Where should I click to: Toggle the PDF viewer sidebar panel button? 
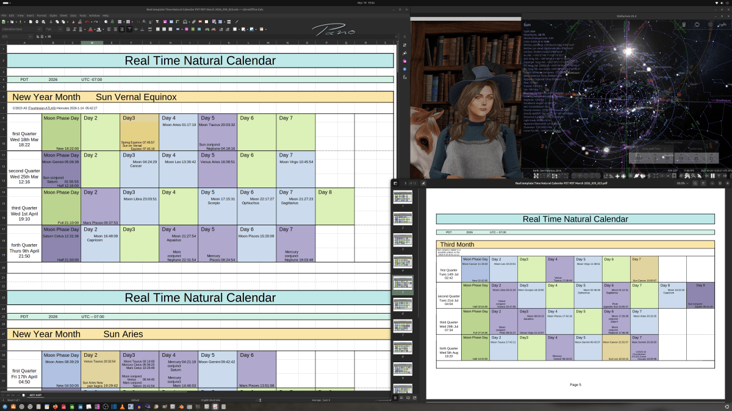point(396,183)
